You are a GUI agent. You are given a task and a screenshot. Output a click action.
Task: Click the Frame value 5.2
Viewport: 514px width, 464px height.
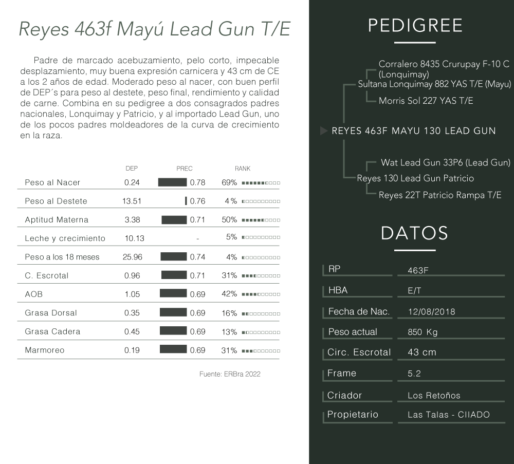pos(414,374)
